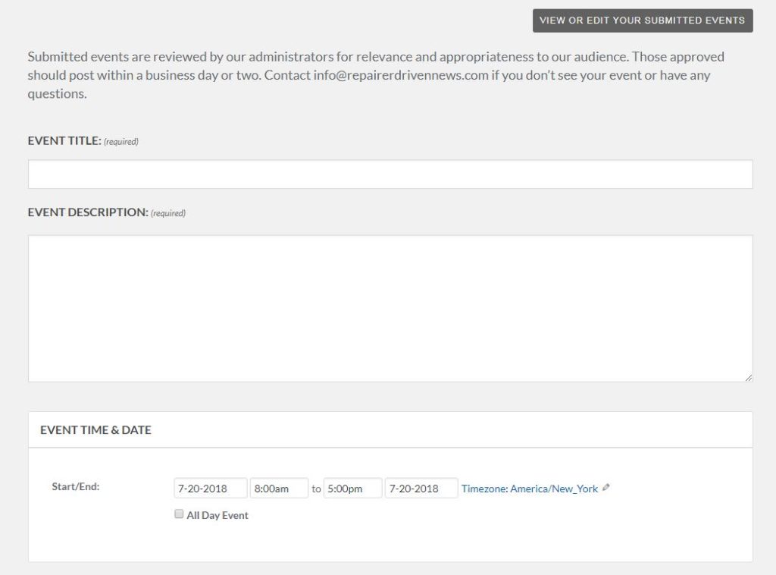Click the Start/End label
This screenshot has width=776, height=575.
tap(76, 486)
